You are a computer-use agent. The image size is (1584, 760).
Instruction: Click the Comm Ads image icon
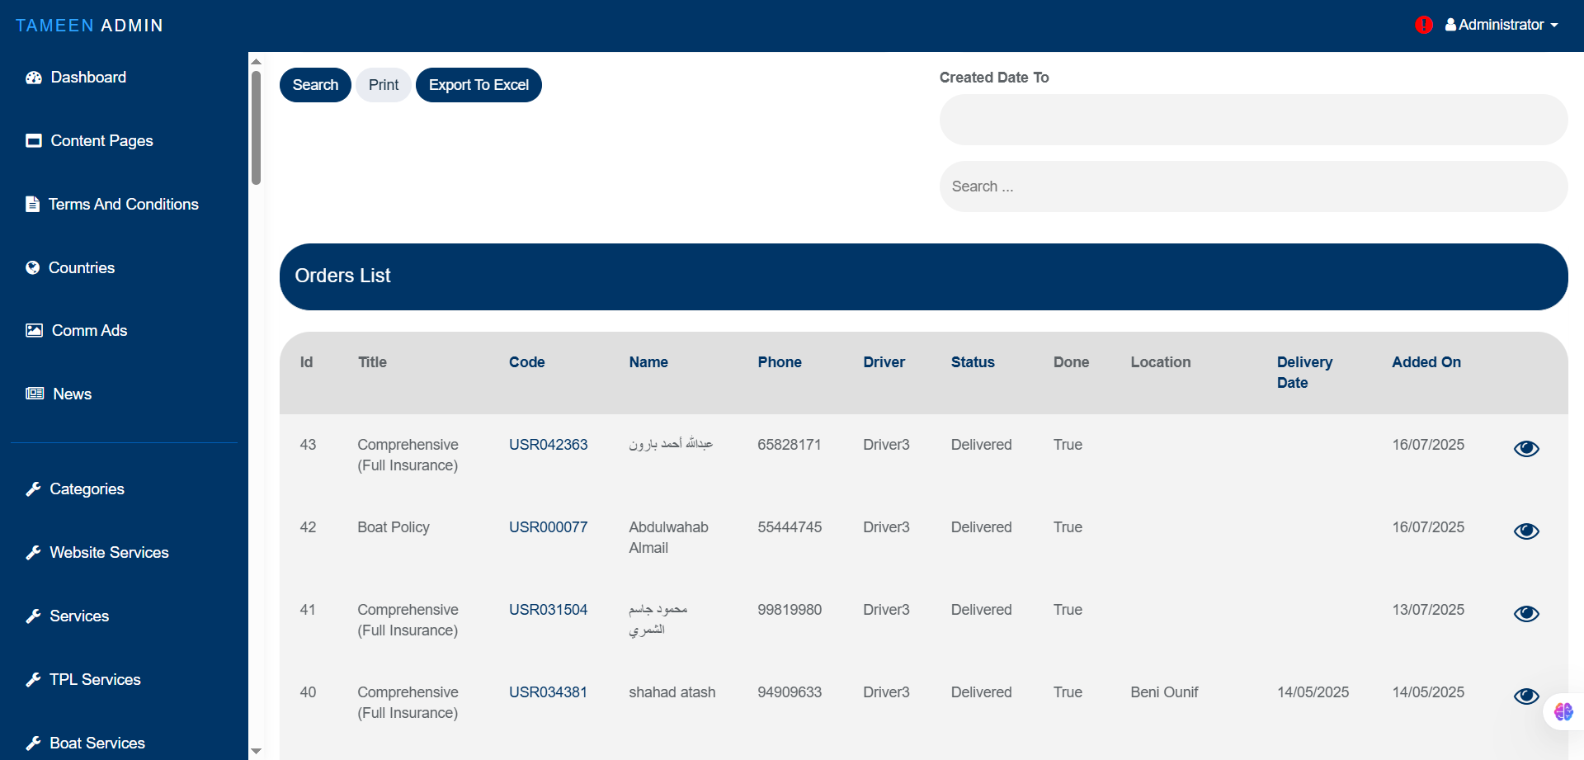point(34,331)
